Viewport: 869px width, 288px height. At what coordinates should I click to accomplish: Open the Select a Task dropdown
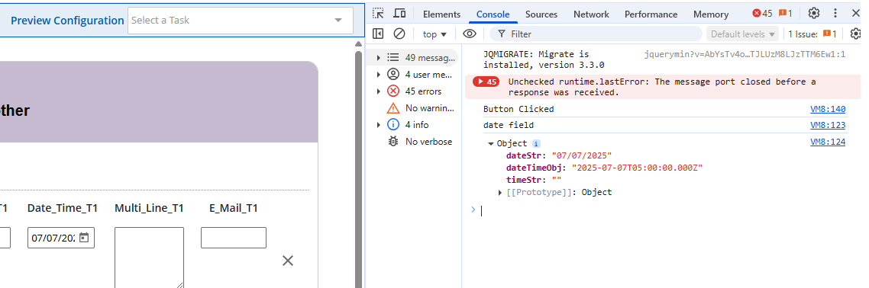(240, 21)
